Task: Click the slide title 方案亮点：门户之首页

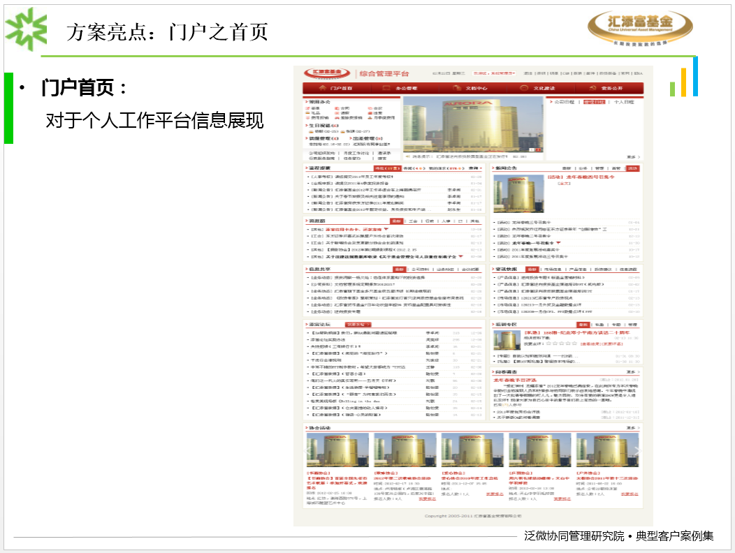Action: (168, 32)
